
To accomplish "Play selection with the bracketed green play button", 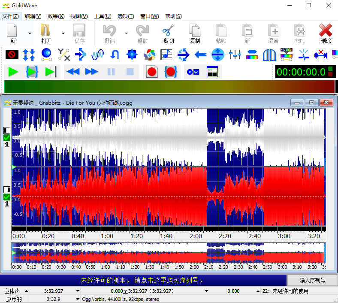I will pos(32,72).
